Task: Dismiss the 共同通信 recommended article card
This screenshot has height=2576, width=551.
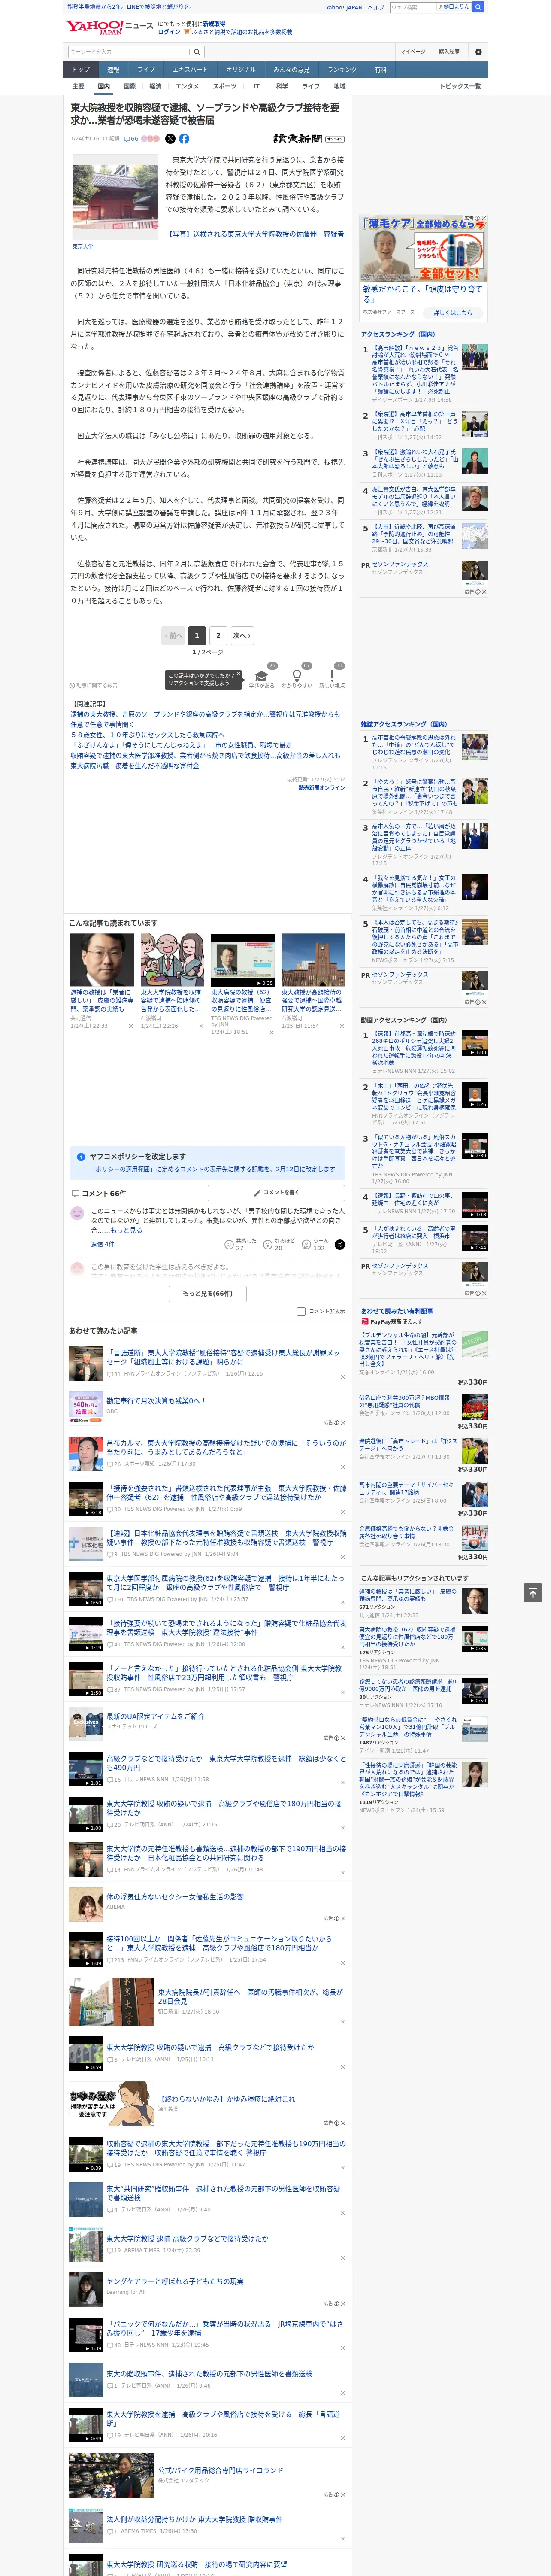Action: (x=130, y=1026)
